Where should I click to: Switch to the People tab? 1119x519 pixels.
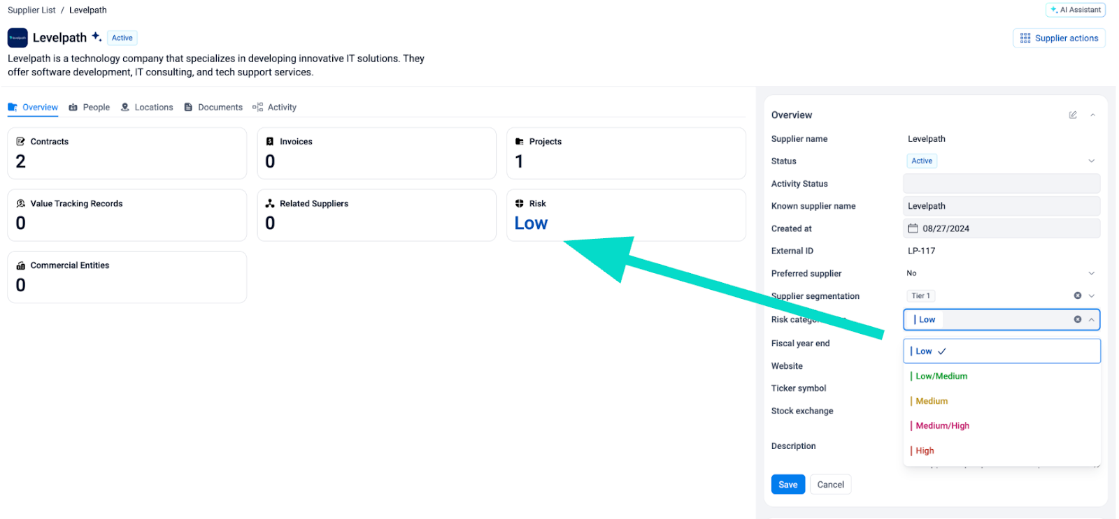(x=90, y=108)
